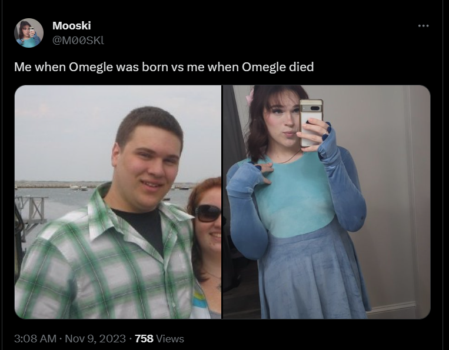The height and width of the screenshot is (350, 449).
Task: Click the phone held in the selfie
Action: click(311, 122)
